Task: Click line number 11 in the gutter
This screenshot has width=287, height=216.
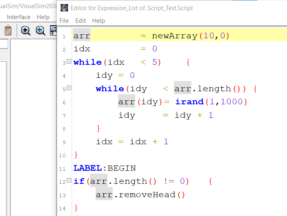Action: click(62, 169)
